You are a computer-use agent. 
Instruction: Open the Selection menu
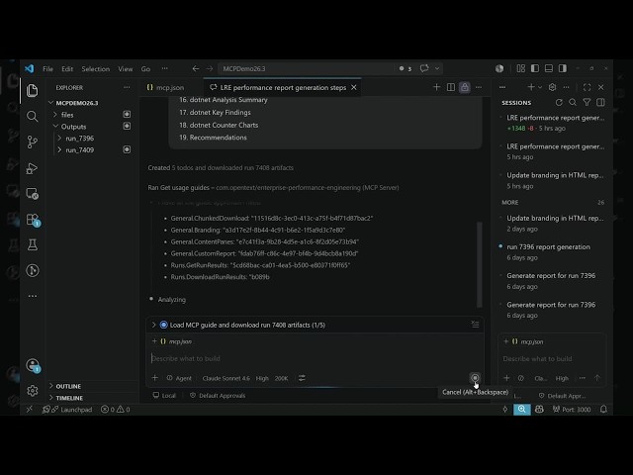click(x=96, y=69)
